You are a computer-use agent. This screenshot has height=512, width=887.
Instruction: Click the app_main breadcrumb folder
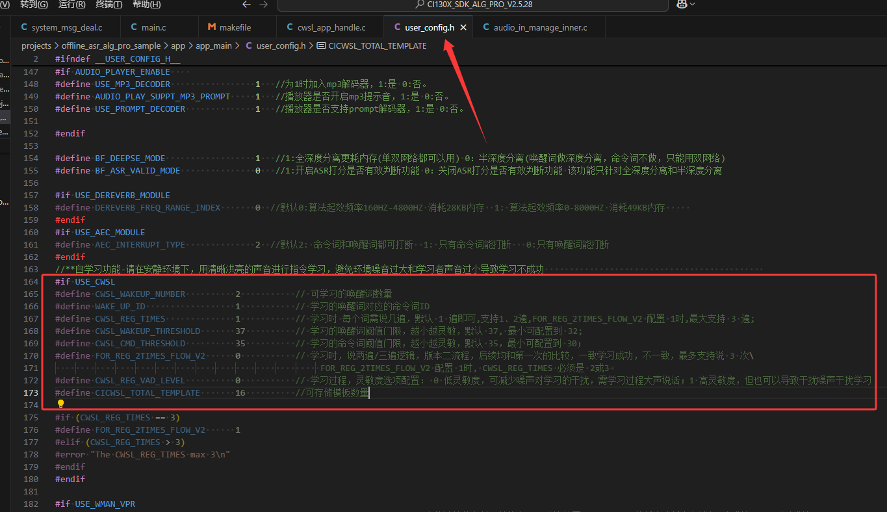213,45
